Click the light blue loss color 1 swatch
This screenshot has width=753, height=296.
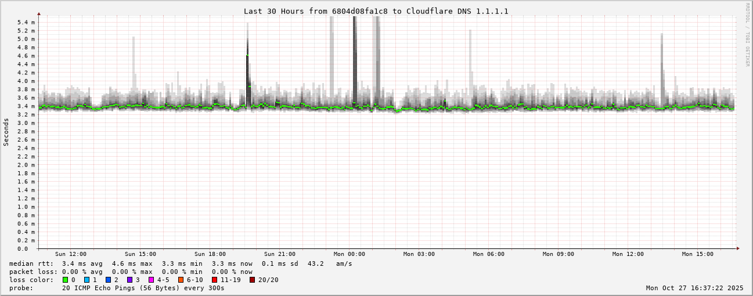pos(87,280)
